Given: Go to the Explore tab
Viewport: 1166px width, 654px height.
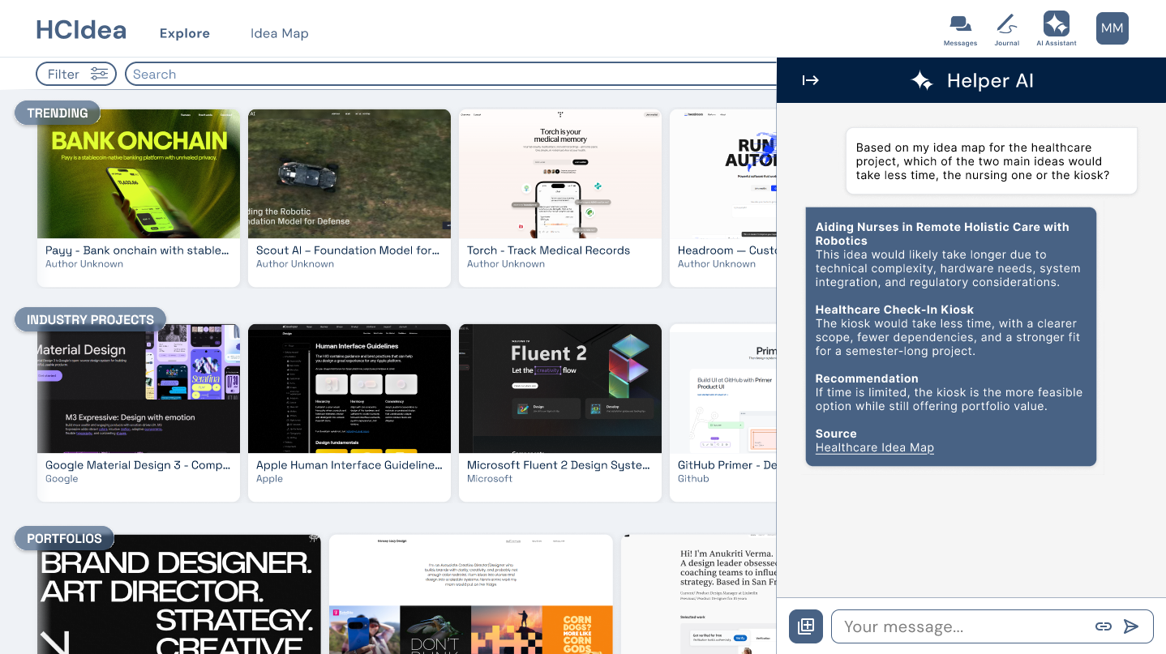Looking at the screenshot, I should (x=185, y=33).
